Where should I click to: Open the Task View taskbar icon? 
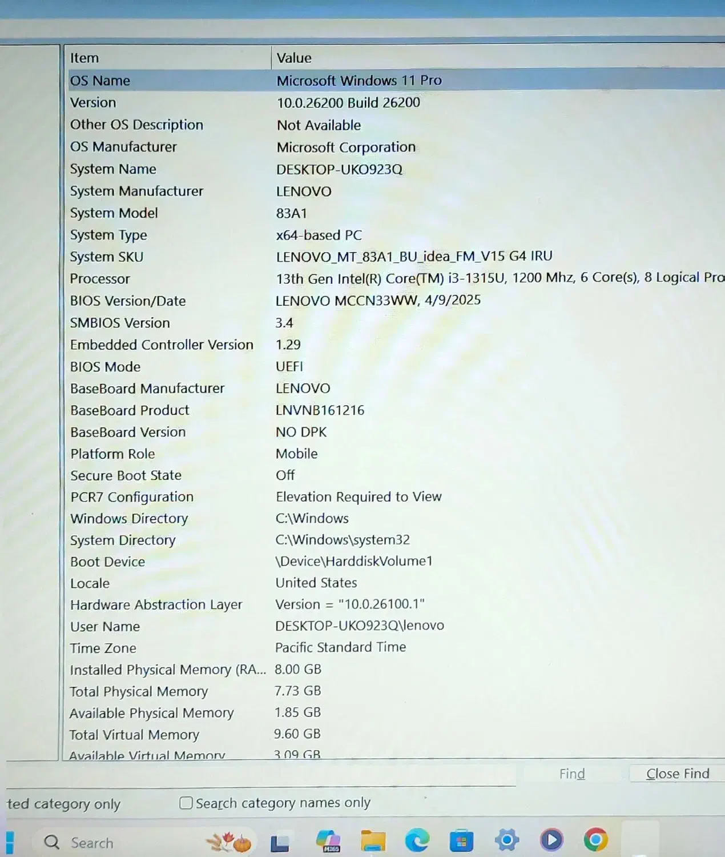[x=280, y=842]
